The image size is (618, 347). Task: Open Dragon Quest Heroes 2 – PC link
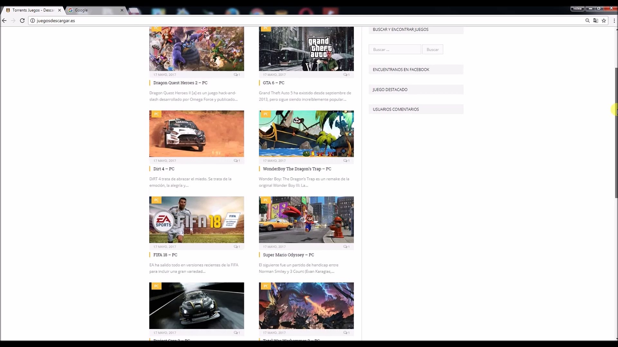point(180,83)
